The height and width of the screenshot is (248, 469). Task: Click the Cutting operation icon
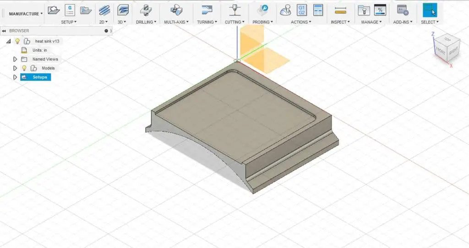(235, 10)
